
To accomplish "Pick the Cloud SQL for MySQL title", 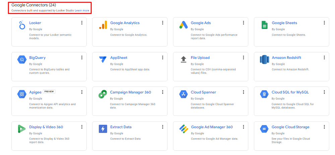I will pos(290,92).
